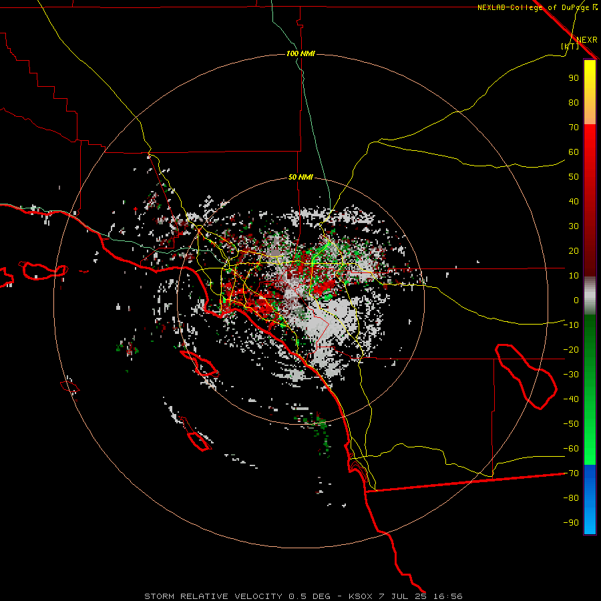Image resolution: width=601 pixels, height=601 pixels.
Task: Click the -10 value on the velocity scale
Action: click(x=571, y=325)
